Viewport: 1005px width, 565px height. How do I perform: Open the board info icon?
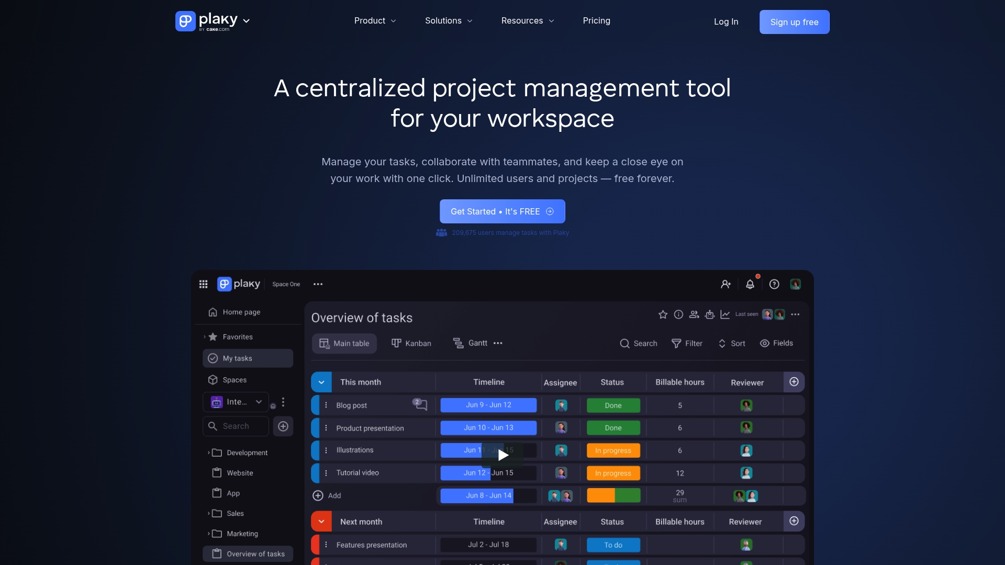click(x=678, y=314)
